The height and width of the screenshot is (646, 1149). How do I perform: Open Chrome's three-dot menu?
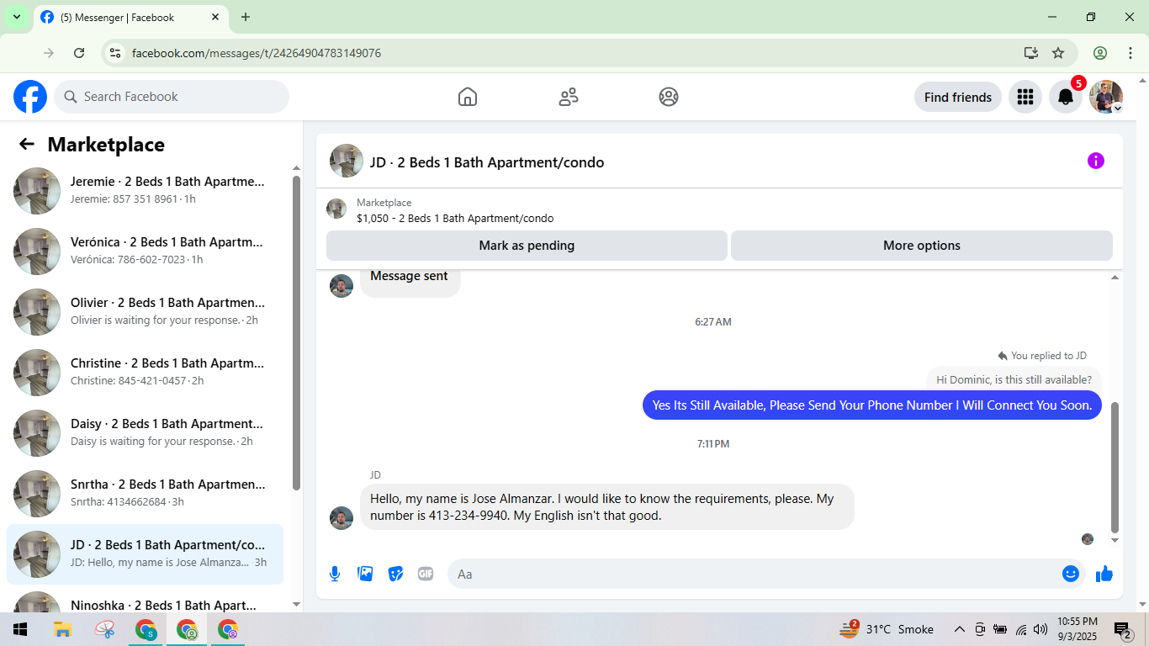(1130, 53)
